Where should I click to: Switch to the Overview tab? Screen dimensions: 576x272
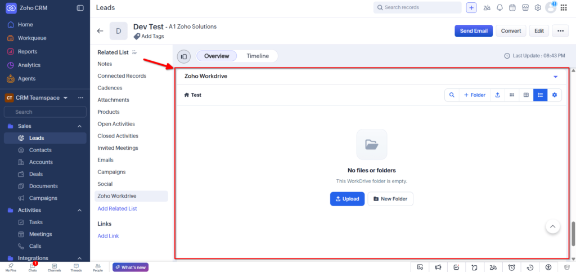pyautogui.click(x=217, y=56)
